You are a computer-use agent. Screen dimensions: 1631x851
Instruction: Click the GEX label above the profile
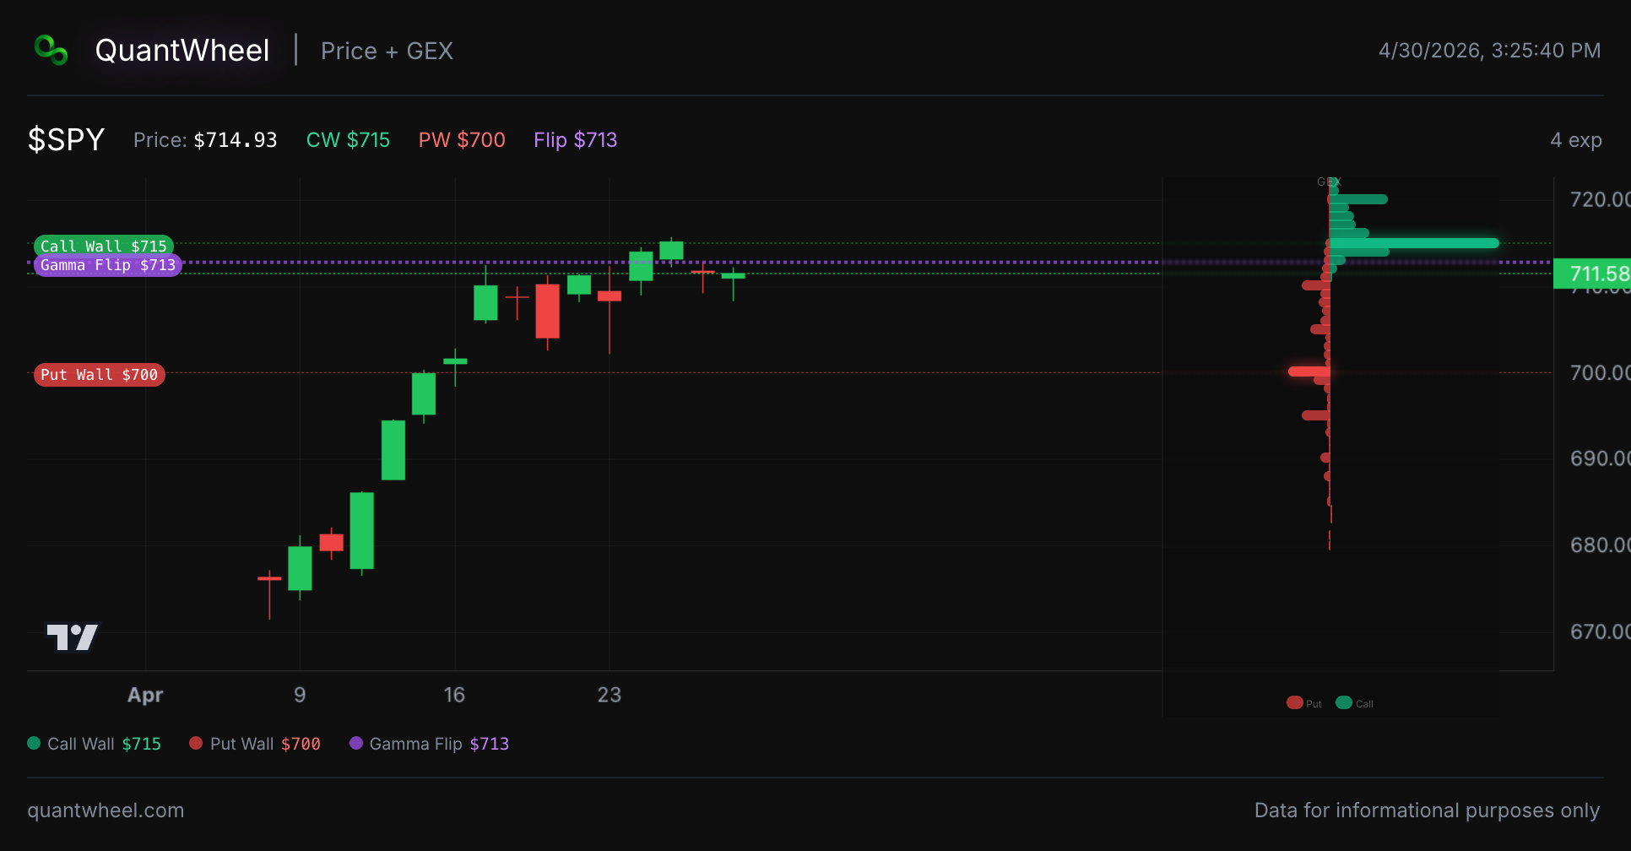[1329, 182]
